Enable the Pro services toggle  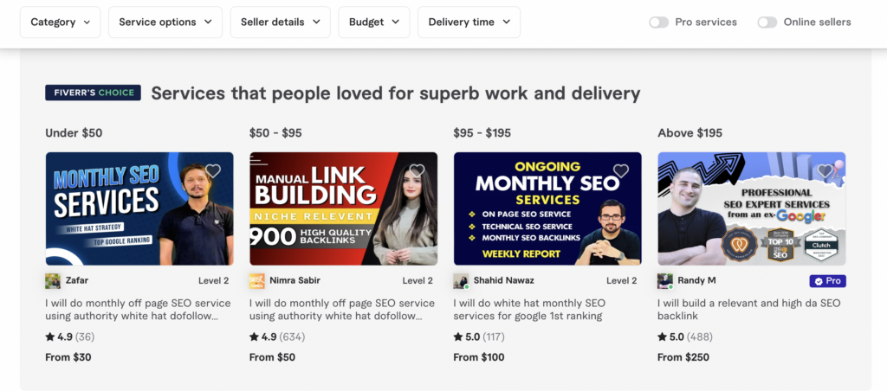(x=658, y=22)
